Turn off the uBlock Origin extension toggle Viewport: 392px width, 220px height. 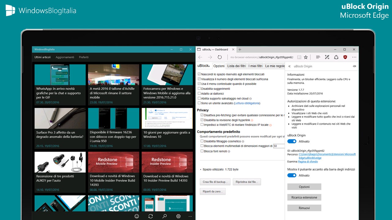292,141
